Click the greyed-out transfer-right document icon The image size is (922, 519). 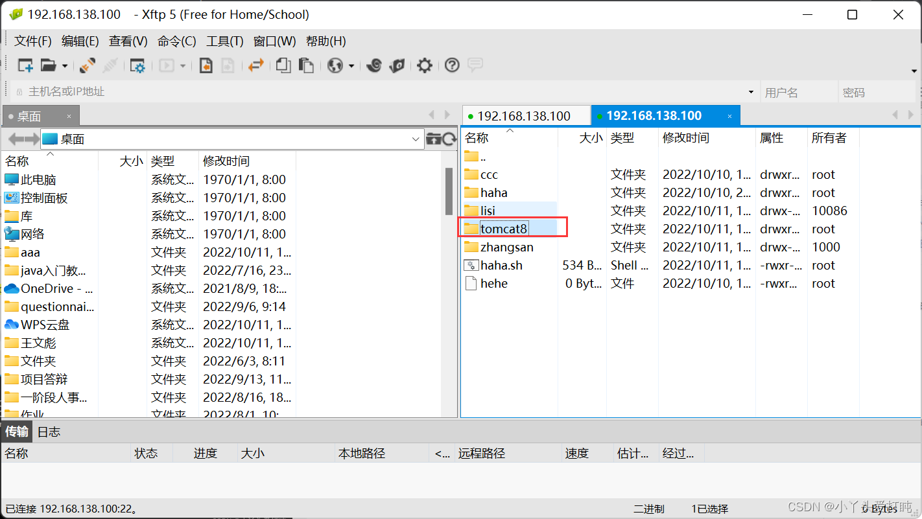coord(228,65)
